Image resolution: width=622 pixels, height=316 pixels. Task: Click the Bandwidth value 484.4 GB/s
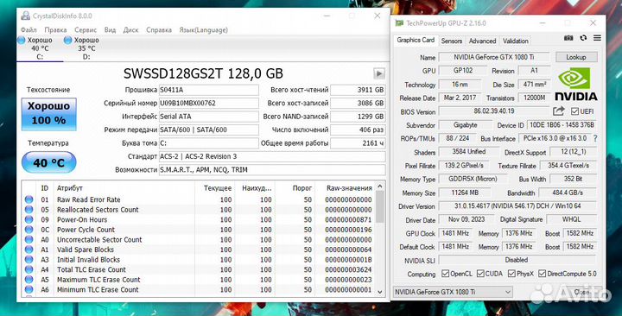tap(568, 193)
